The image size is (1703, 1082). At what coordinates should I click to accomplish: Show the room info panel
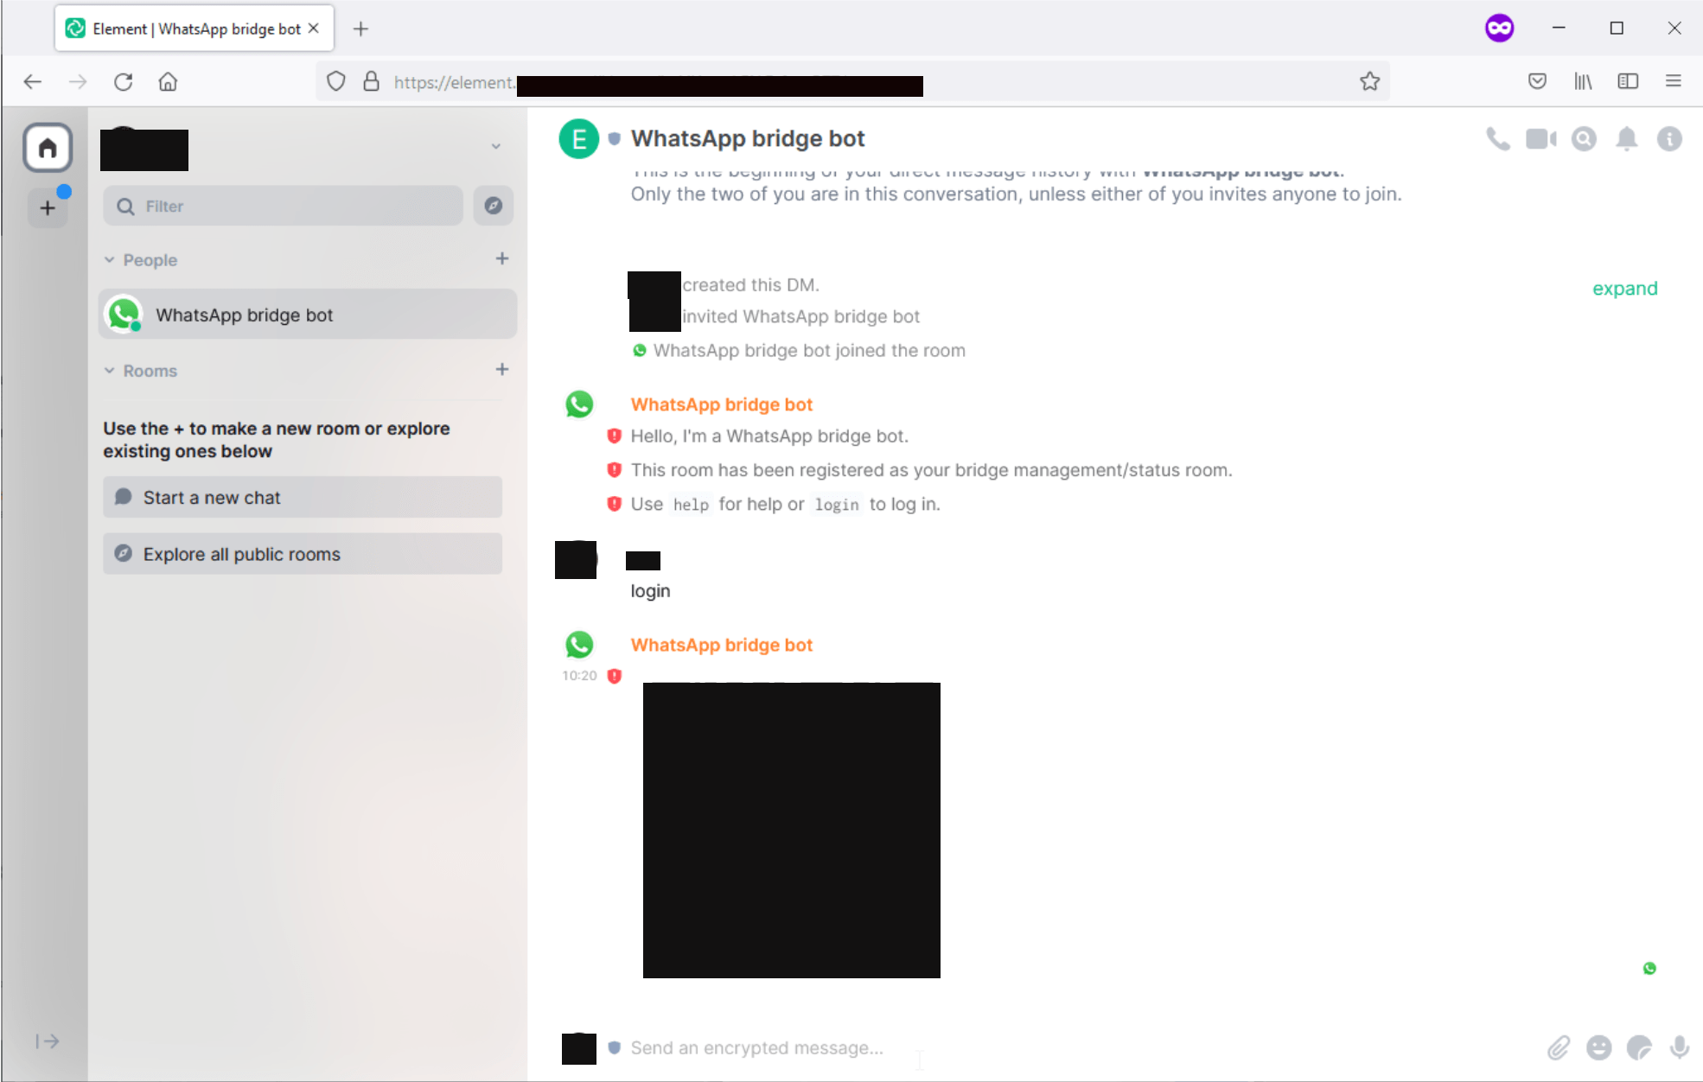1669,139
